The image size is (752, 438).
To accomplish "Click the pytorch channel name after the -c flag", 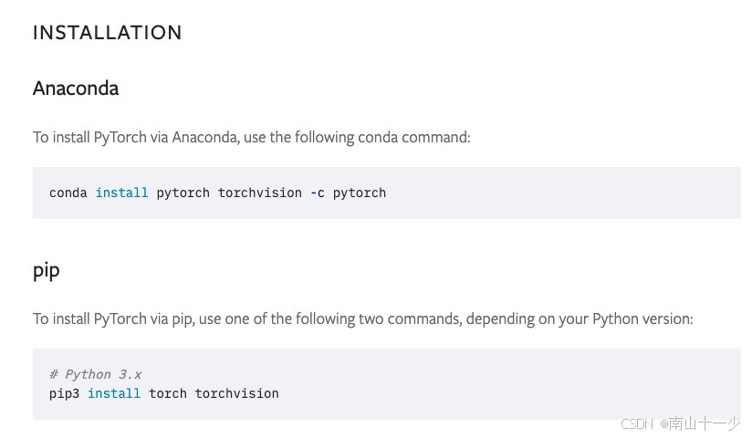I will (x=360, y=193).
